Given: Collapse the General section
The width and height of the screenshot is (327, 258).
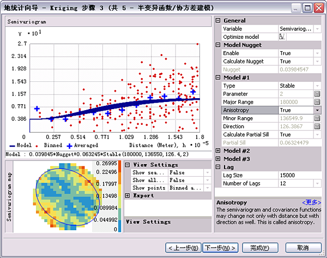Looking at the screenshot, I should (219, 20).
